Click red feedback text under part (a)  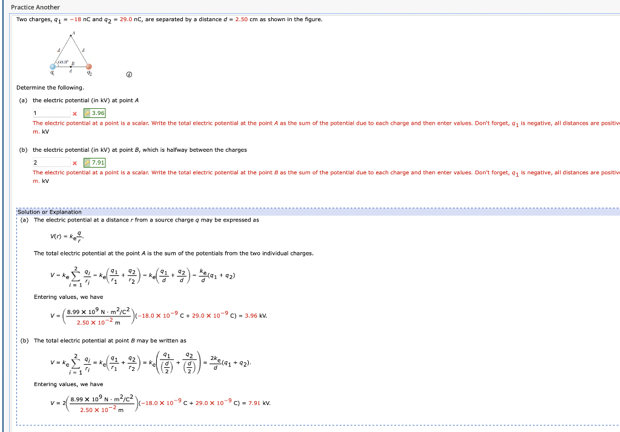(326, 127)
